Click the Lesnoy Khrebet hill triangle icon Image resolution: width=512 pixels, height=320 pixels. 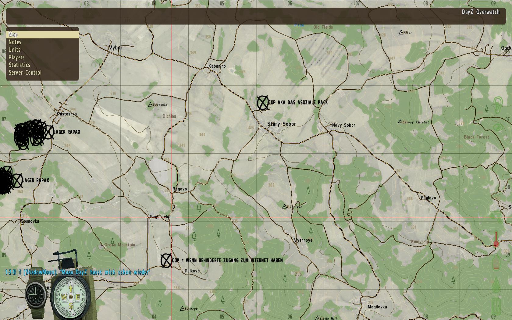[x=400, y=122]
